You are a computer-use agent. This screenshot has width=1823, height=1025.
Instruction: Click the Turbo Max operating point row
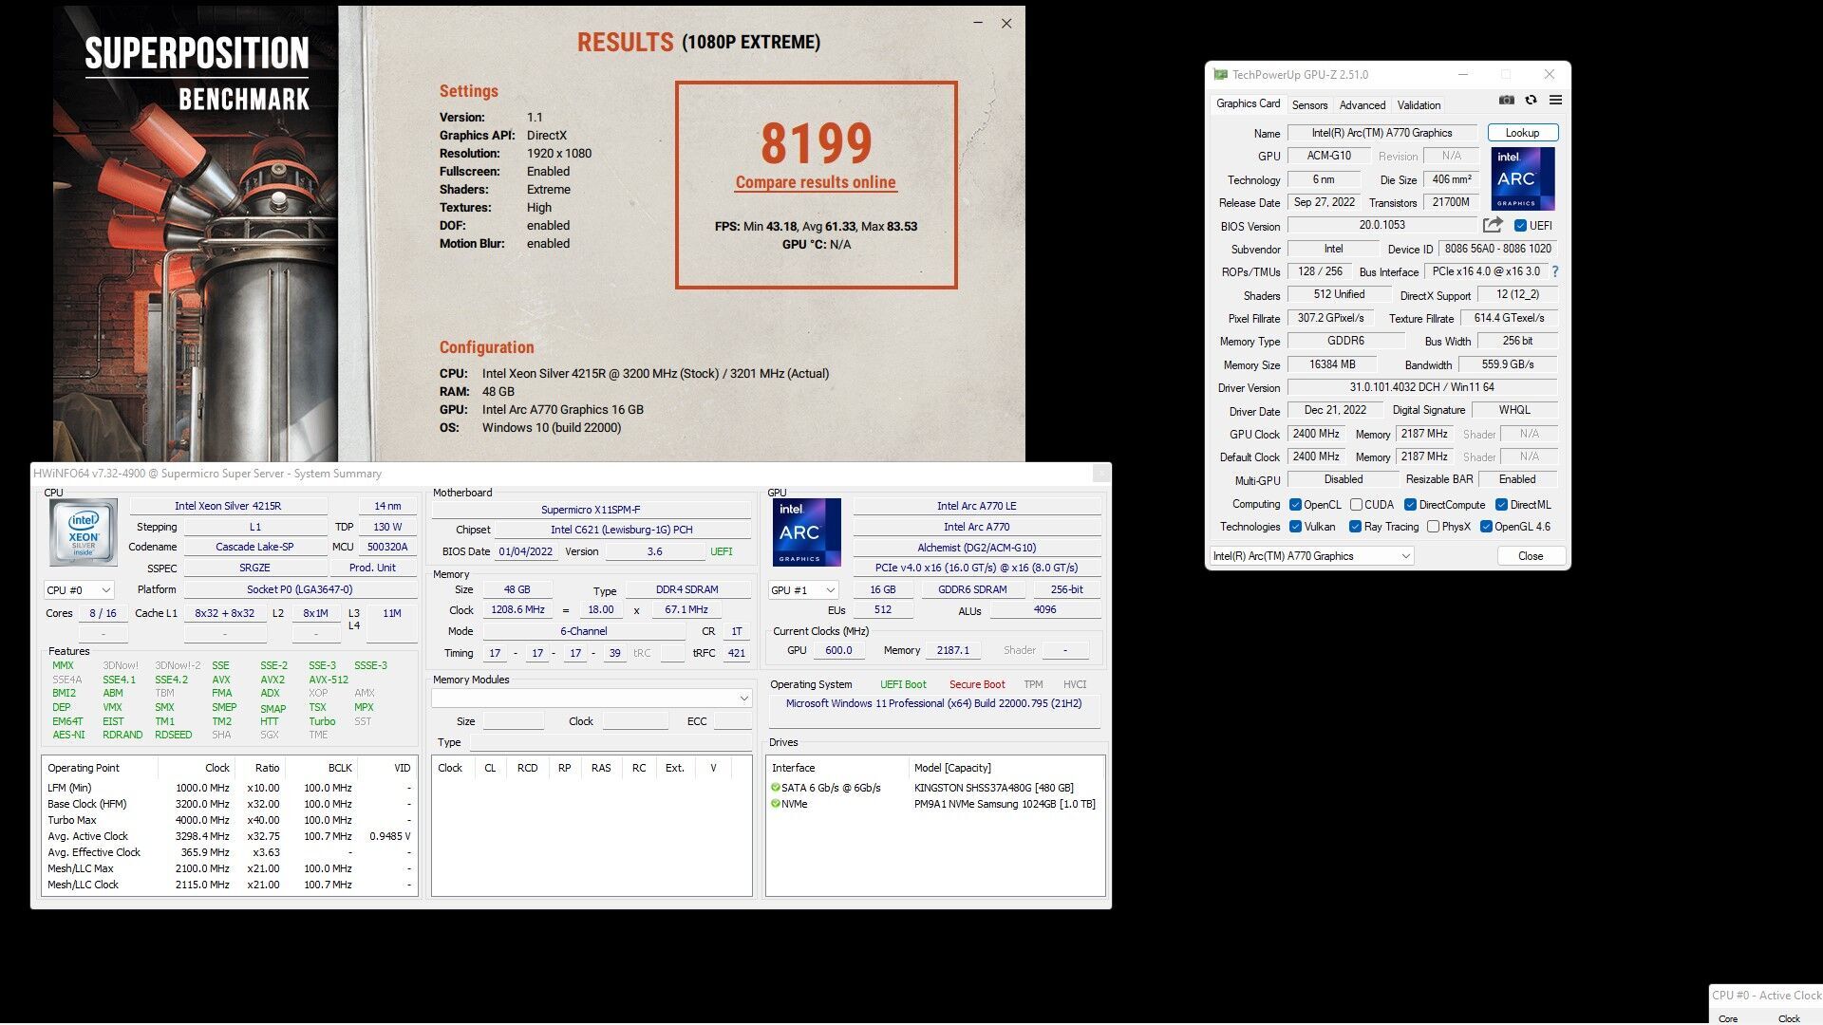point(229,820)
